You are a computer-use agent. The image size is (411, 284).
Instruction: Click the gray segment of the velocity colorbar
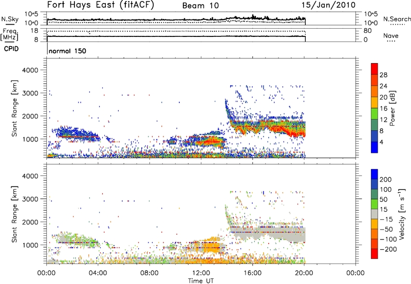pos(375,214)
